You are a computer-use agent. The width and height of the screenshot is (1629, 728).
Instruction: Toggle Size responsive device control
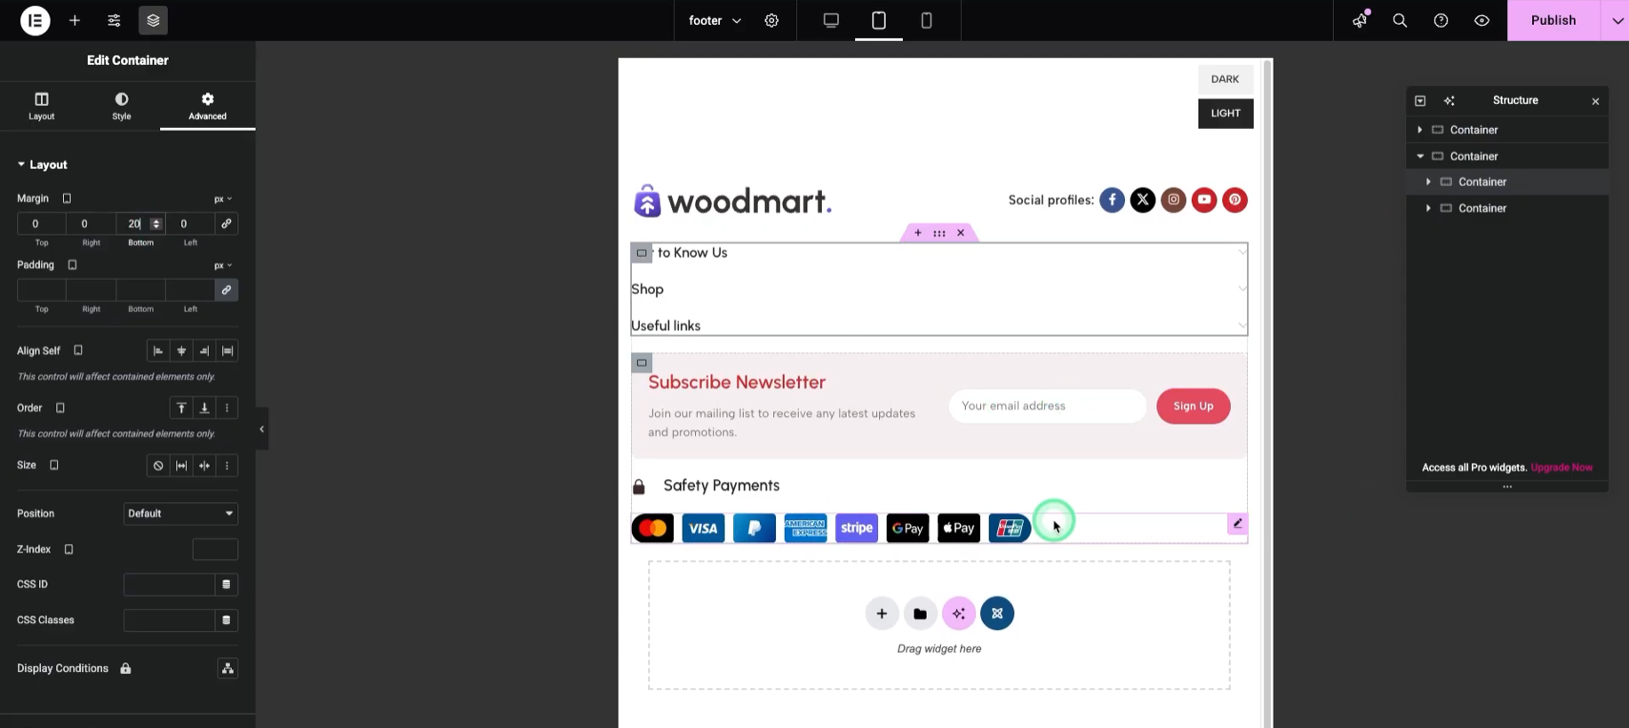[x=54, y=465]
